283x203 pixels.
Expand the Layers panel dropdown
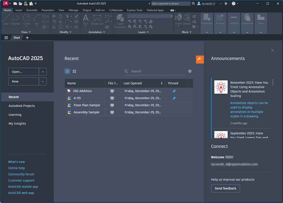[143, 32]
